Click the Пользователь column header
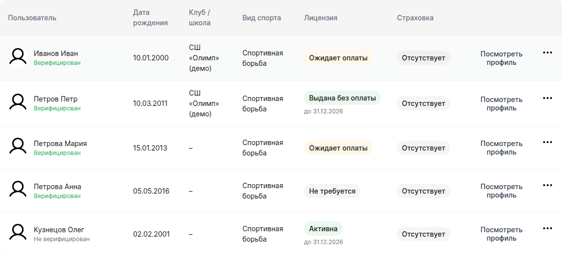 click(x=32, y=17)
